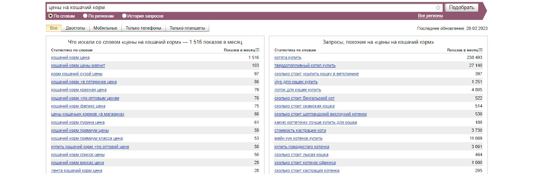Open 'кошачий корм +по оптовым ценам' link

coord(85,98)
